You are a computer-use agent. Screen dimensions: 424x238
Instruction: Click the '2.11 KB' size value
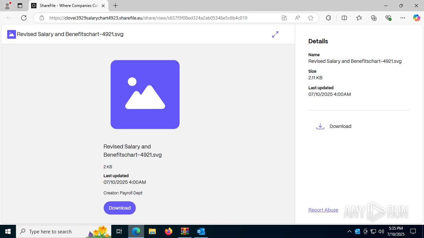coord(315,78)
